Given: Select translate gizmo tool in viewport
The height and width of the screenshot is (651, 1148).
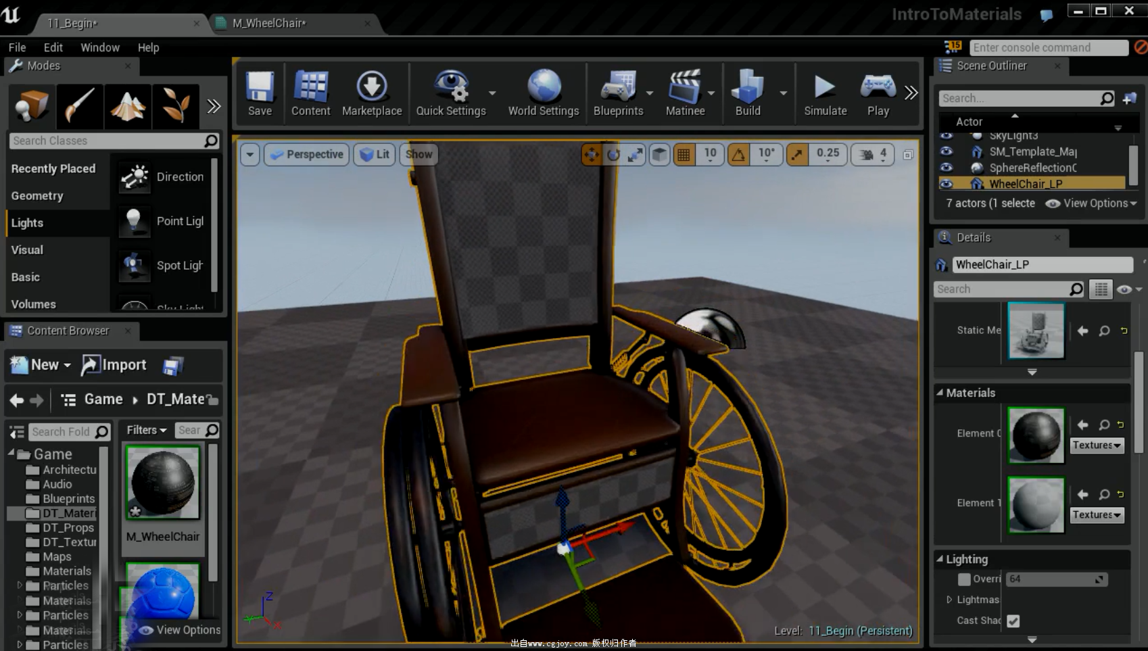Looking at the screenshot, I should (x=591, y=155).
